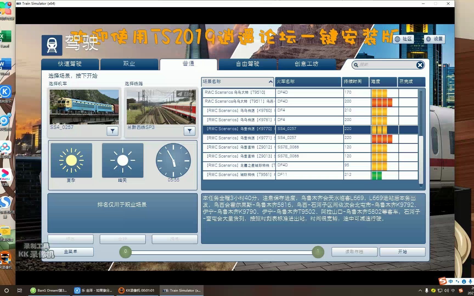Select the 夏季 season sun icon
This screenshot has width=474, height=296.
[x=71, y=160]
